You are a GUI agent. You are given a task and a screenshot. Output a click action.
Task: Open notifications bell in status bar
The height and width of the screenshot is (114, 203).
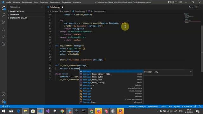(200, 106)
